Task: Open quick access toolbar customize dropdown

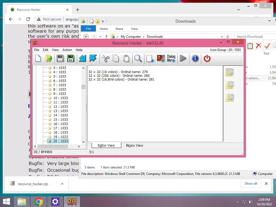Action: [103, 22]
